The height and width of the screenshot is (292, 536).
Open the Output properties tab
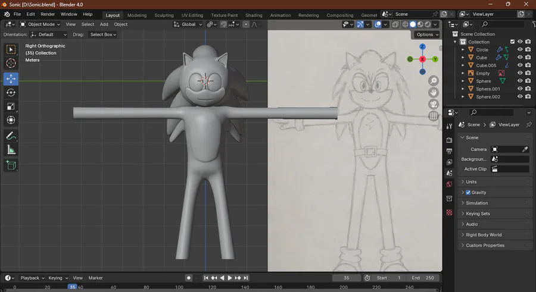tap(450, 151)
